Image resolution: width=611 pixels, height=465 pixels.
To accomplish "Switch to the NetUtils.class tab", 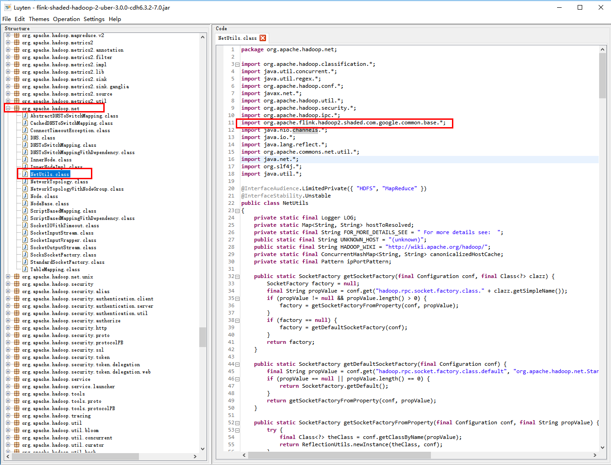I will 238,38.
